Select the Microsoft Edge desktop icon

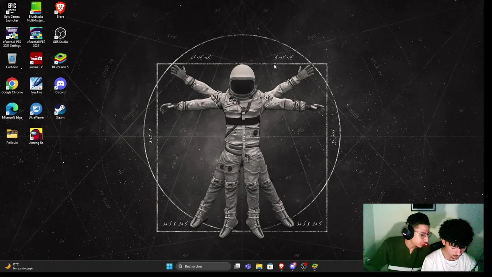click(x=12, y=111)
